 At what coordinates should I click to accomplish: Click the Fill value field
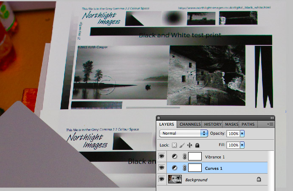click(x=233, y=145)
